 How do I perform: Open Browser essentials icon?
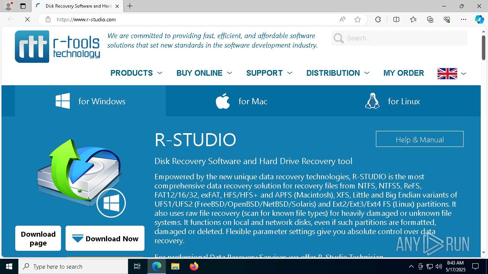[447, 19]
